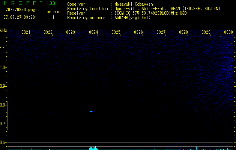
Task: Click the Receiving Location value text
Action: click(x=167, y=9)
